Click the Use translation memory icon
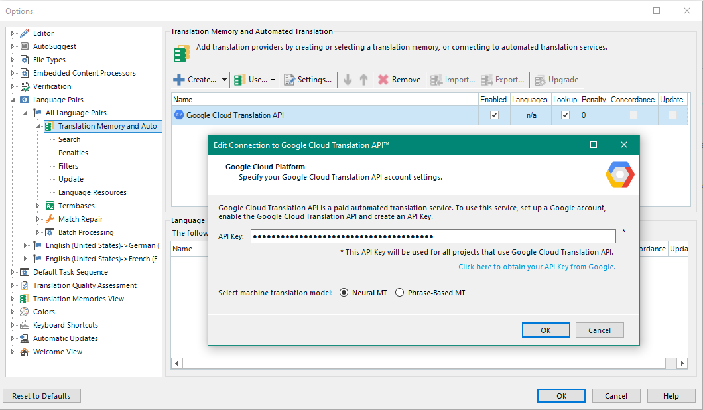Viewport: 703px width, 410px height. [x=239, y=80]
